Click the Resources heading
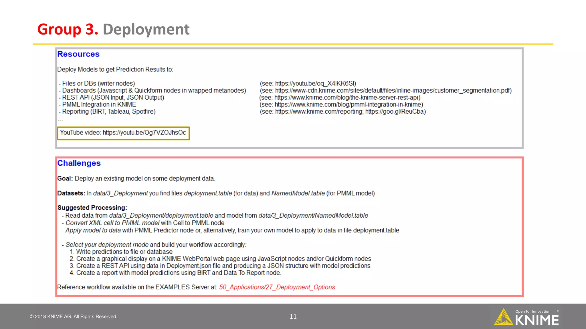This screenshot has height=329, width=586. [78, 54]
